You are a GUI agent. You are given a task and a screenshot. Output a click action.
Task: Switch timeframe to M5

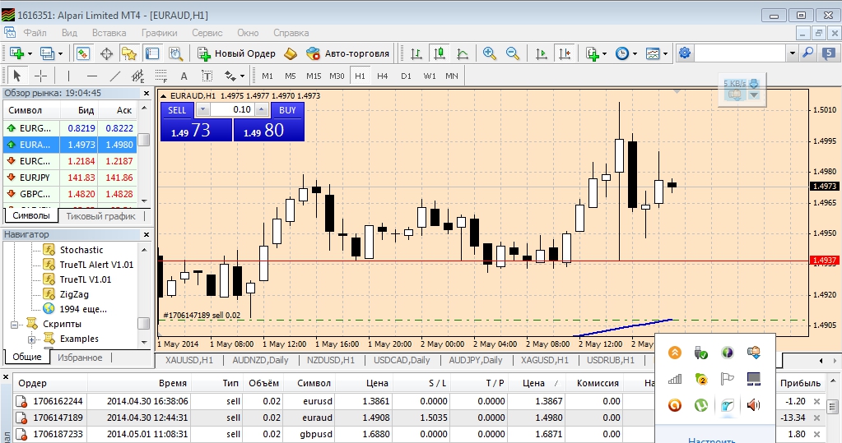click(x=291, y=76)
